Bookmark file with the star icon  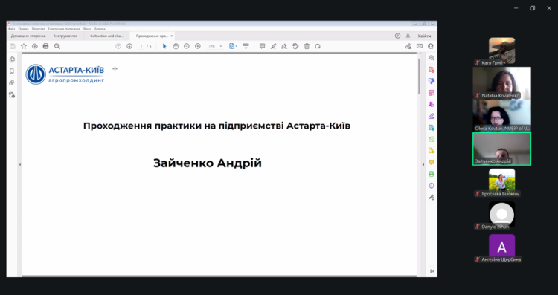click(24, 46)
